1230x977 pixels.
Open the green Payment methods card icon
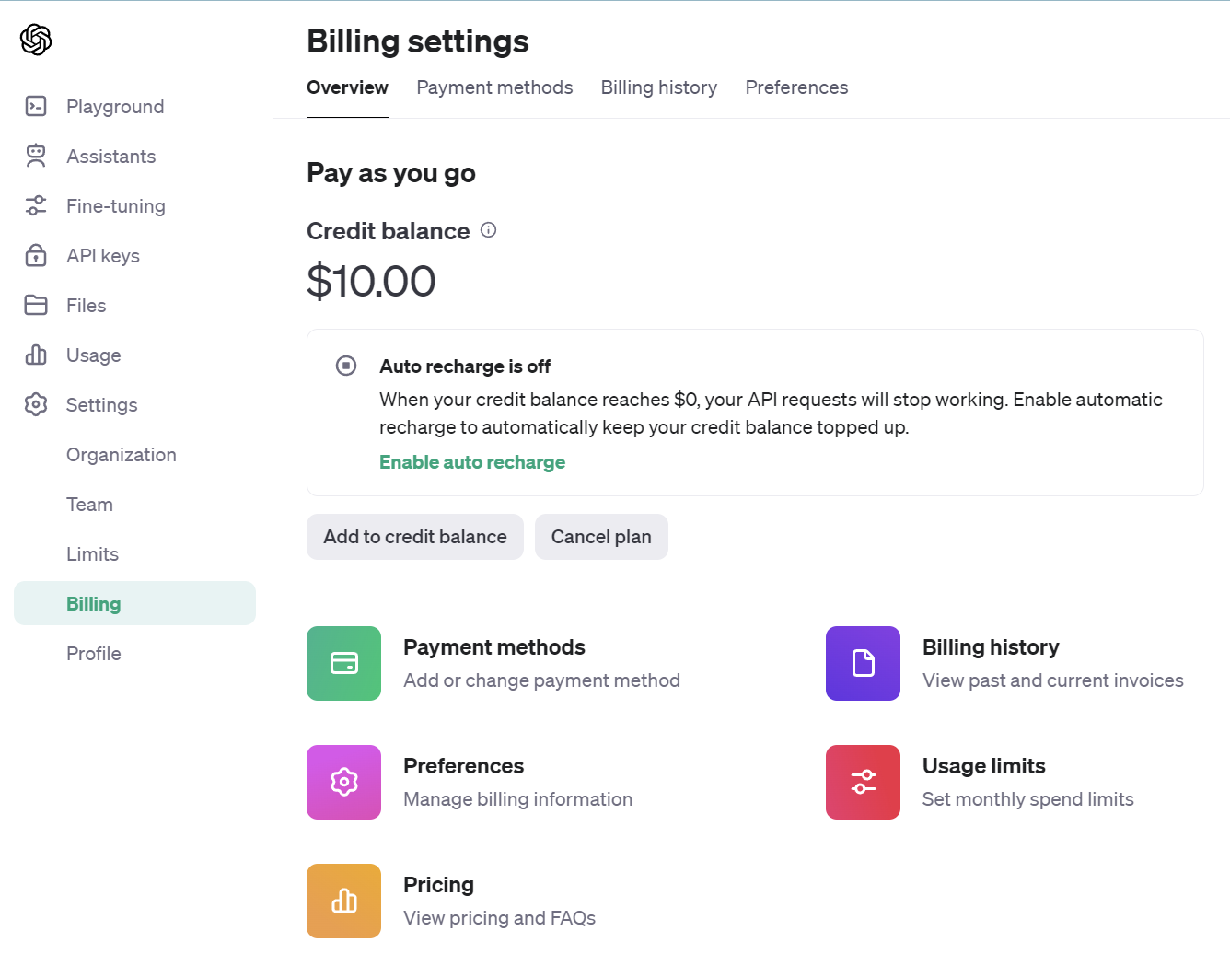pos(343,663)
